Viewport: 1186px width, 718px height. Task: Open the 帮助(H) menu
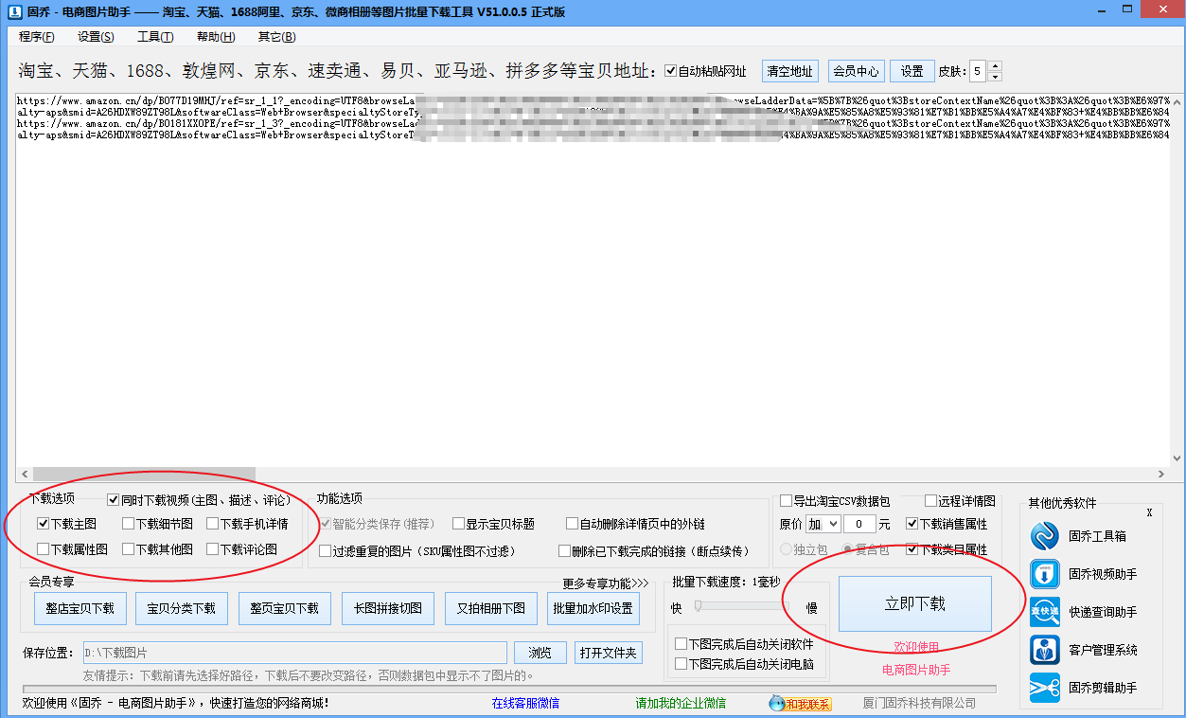[216, 37]
